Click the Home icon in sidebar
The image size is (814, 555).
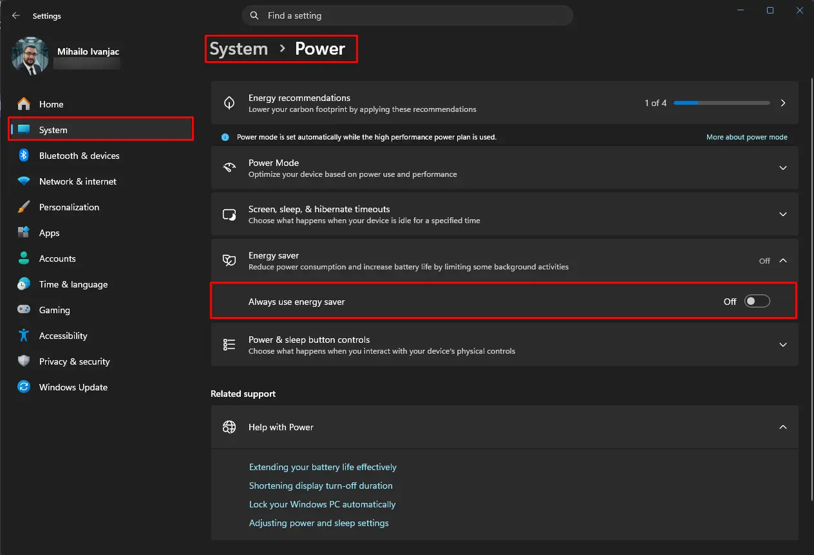pyautogui.click(x=24, y=104)
